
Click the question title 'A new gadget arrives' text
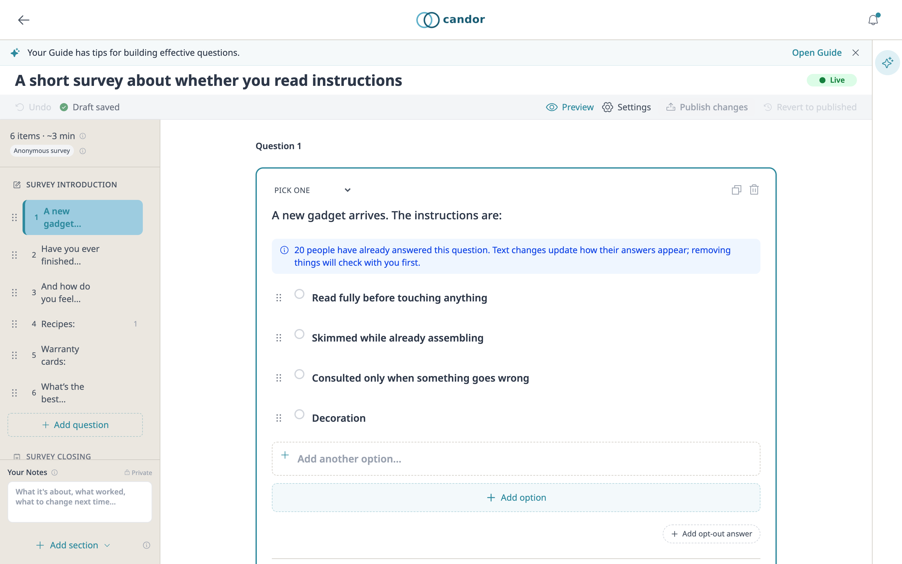(x=386, y=215)
